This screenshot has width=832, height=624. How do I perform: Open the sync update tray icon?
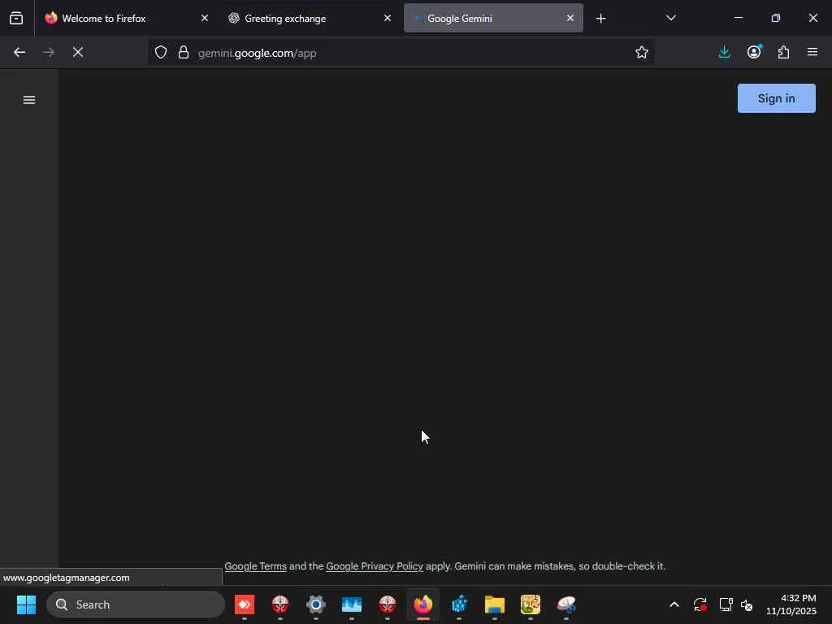tap(700, 604)
